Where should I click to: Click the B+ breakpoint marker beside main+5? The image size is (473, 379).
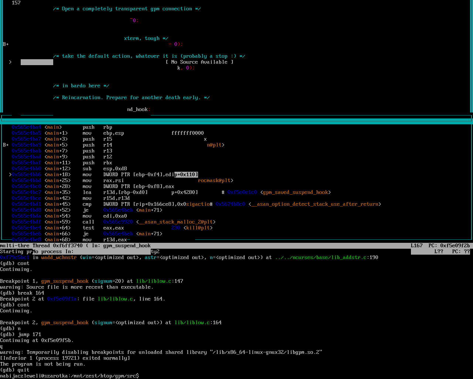point(6,145)
